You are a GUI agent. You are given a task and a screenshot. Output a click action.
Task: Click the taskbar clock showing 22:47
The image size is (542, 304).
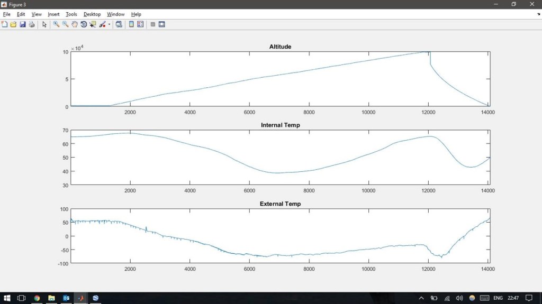(513, 298)
